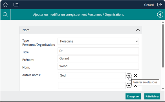Screen dimensions: 165x102
Task: Click the plus icon beside the empty name row
Action: (x=129, y=85)
